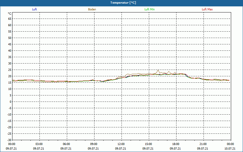Click the Boden legend label
The width and height of the screenshot is (243, 152).
(92, 9)
